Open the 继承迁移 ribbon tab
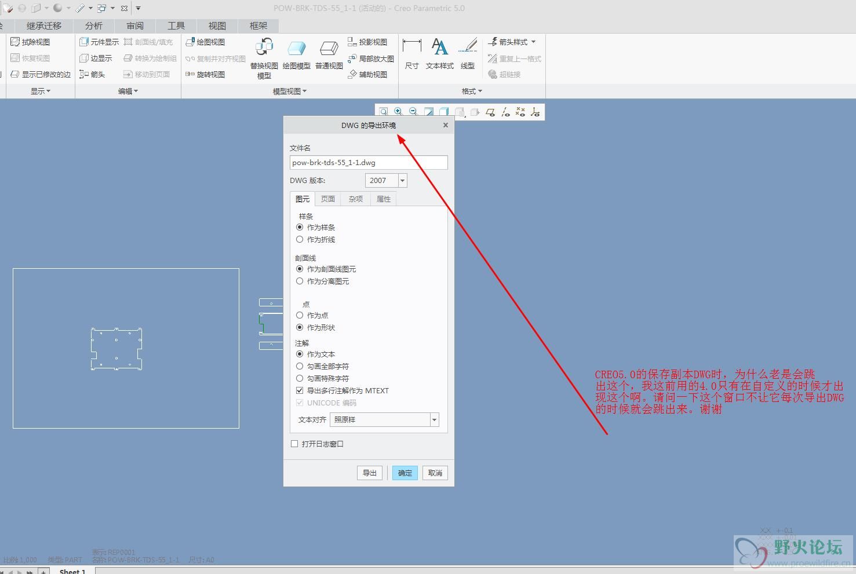The width and height of the screenshot is (856, 574). pyautogui.click(x=44, y=25)
